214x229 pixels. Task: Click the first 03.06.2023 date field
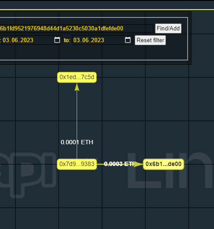click(x=32, y=40)
